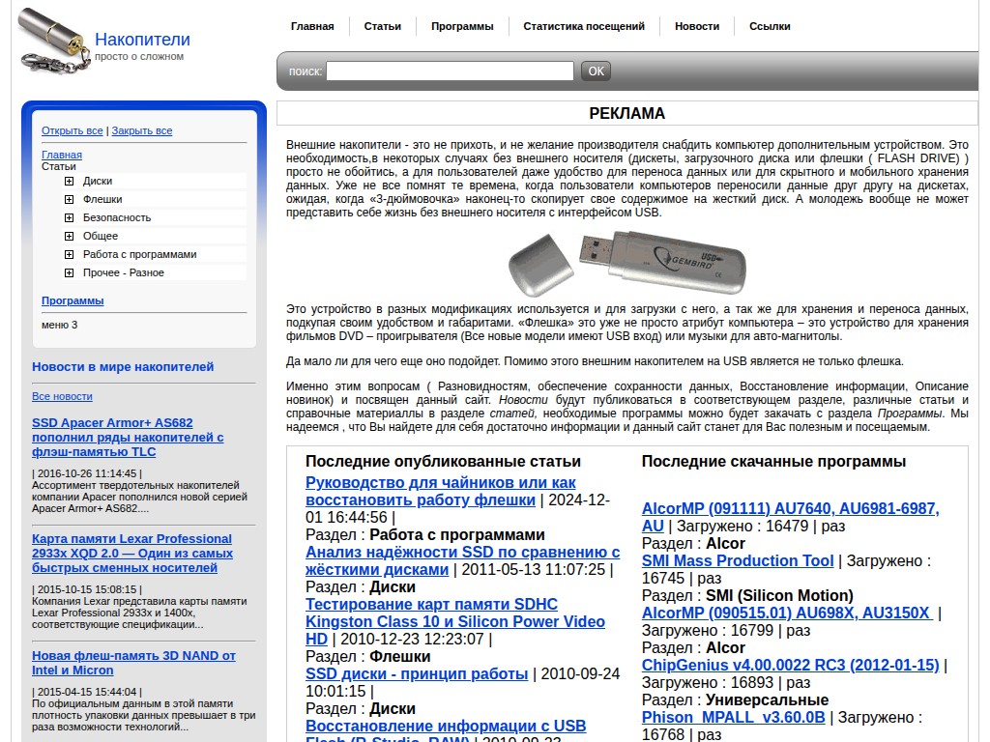Go to Статистика посещений in navigation
The width and height of the screenshot is (990, 742).
pyautogui.click(x=584, y=26)
